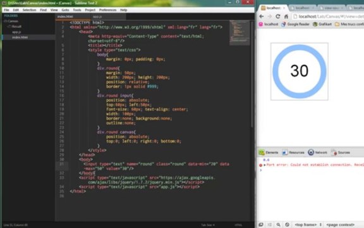Click the Chrome home icon
The image size is (364, 228).
click(x=286, y=16)
